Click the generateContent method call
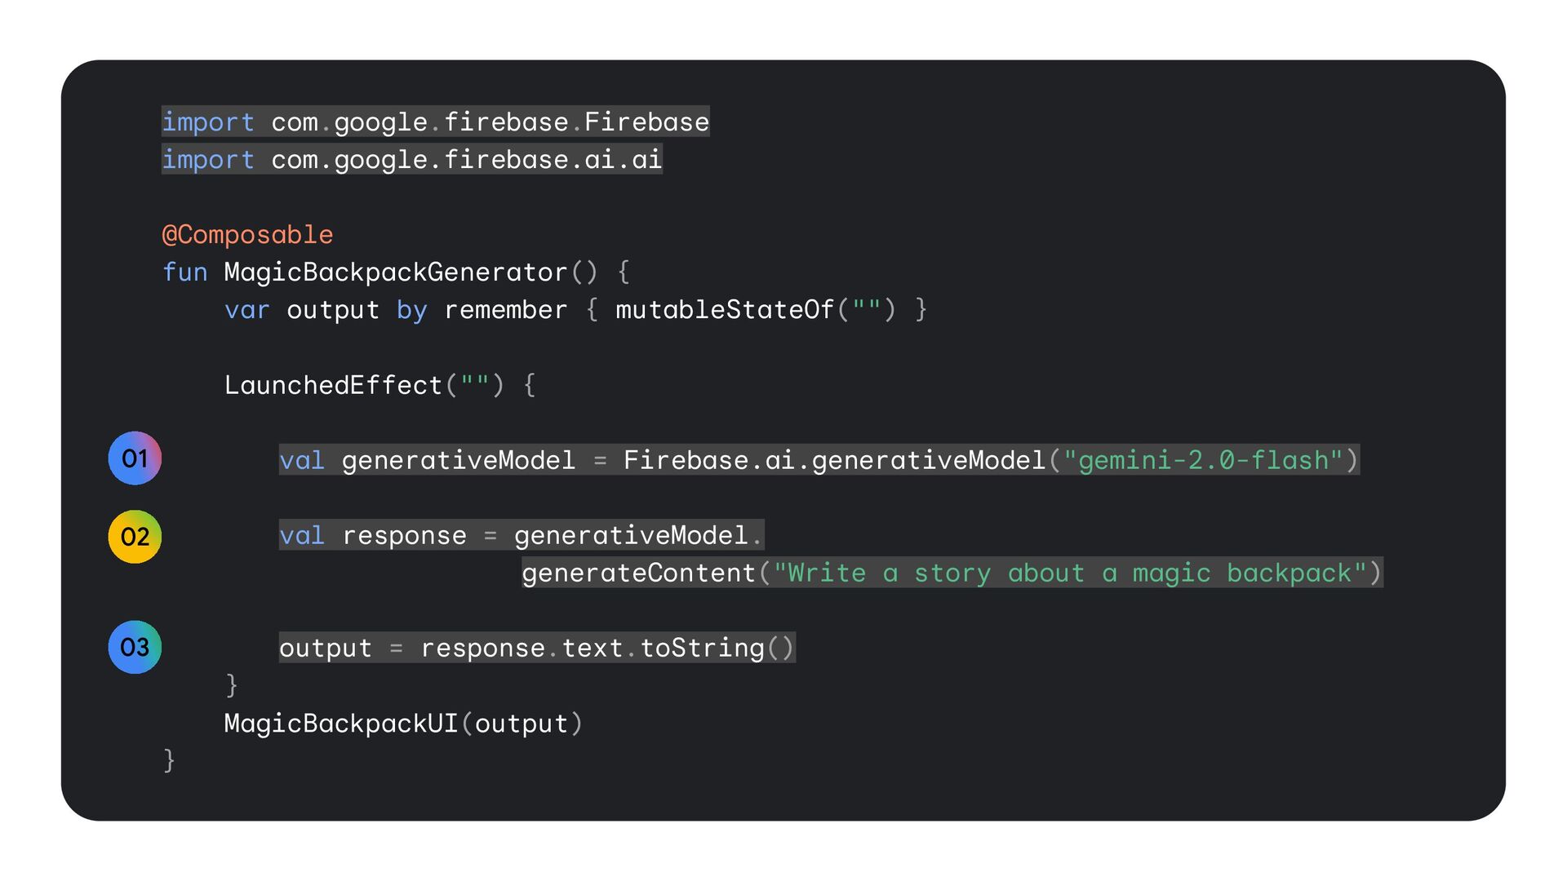1567x881 pixels. tap(639, 573)
